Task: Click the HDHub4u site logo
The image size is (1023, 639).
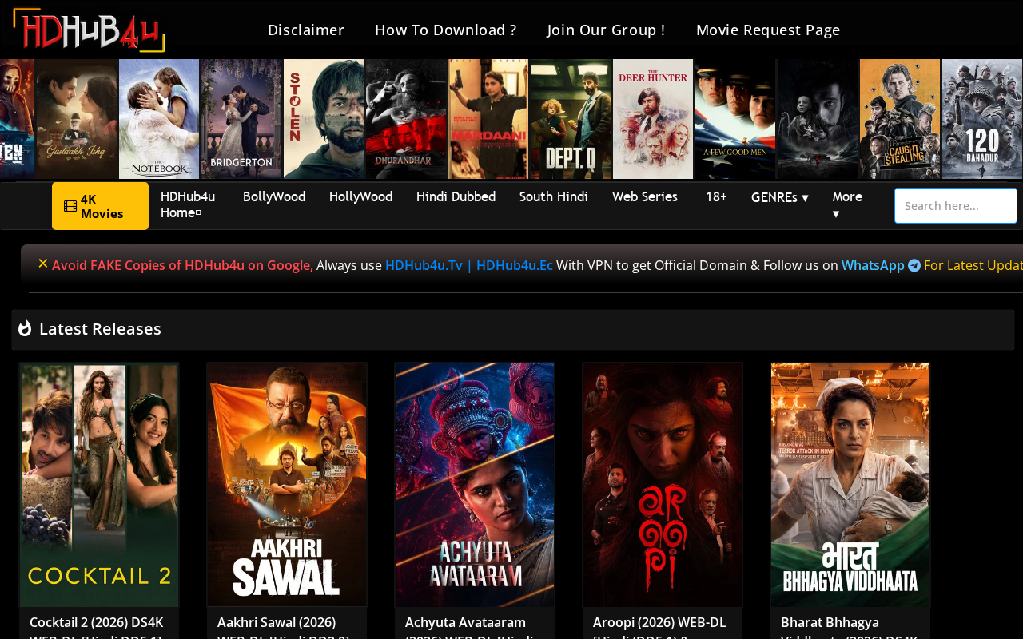Action: pos(89,30)
